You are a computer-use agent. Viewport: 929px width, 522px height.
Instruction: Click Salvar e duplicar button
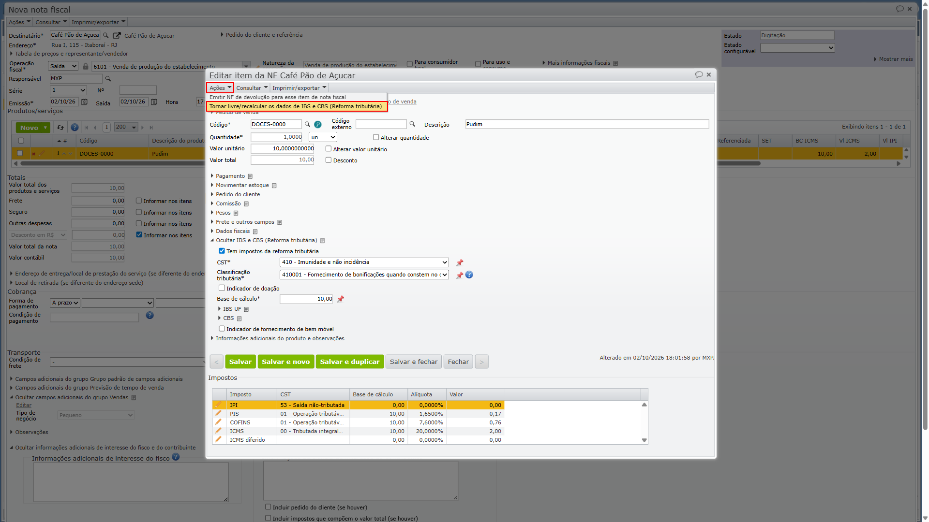click(x=350, y=362)
